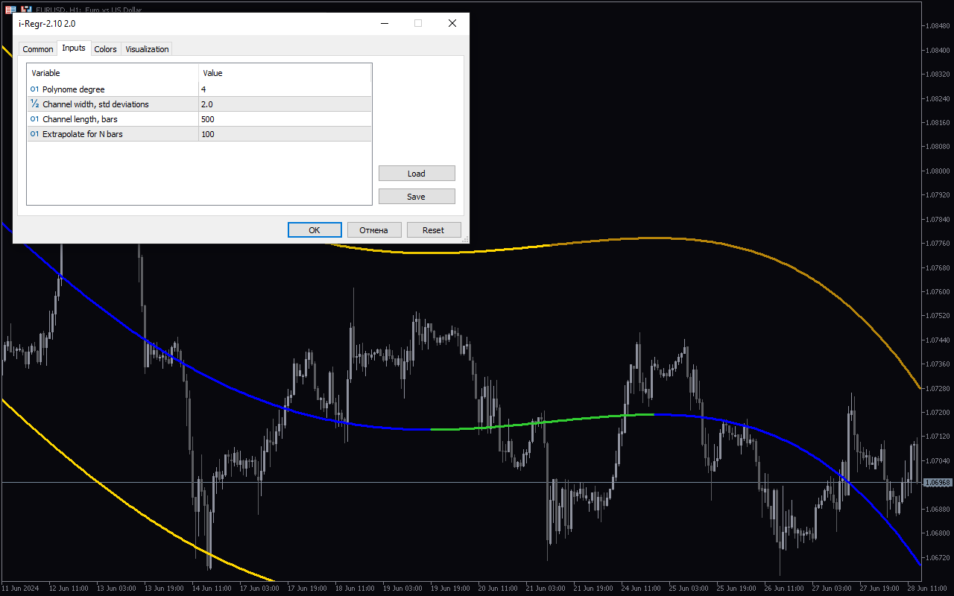Select the Polynome degree row label
The height and width of the screenshot is (596, 954).
pos(74,89)
